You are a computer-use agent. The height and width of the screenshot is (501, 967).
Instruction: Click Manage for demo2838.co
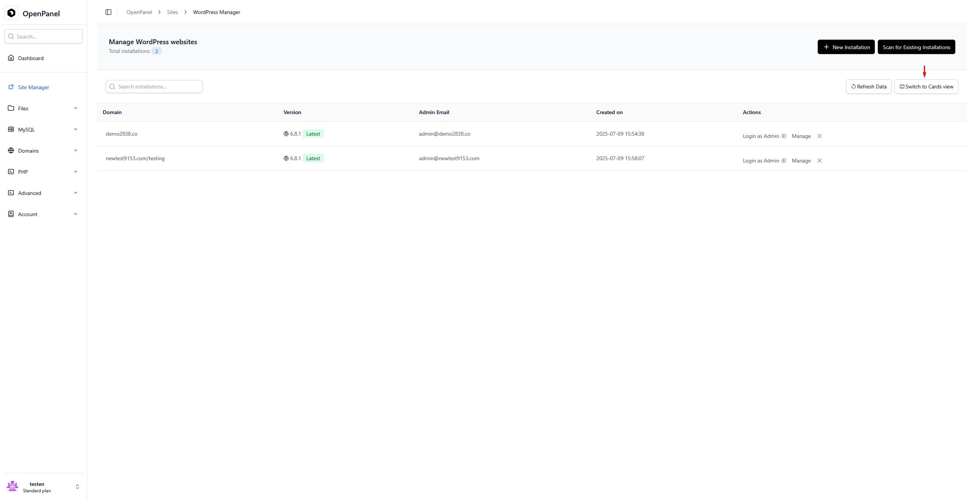[x=801, y=136]
